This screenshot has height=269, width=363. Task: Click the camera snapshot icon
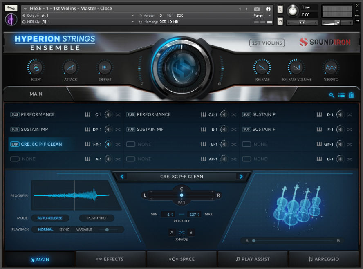coord(257,9)
